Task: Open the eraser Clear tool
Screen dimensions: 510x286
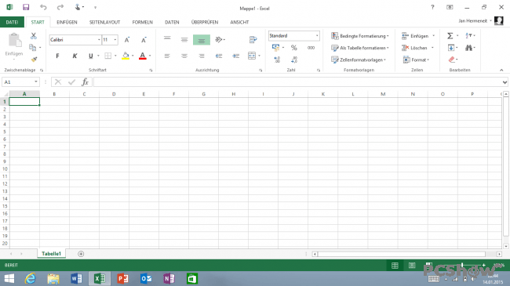Action: coord(451,60)
